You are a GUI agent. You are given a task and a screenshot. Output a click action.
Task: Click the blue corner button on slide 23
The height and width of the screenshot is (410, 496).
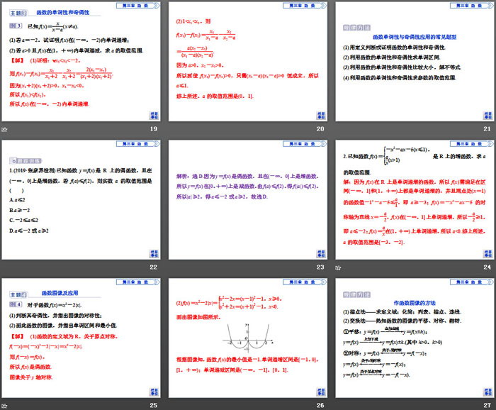pyautogui.click(x=320, y=253)
